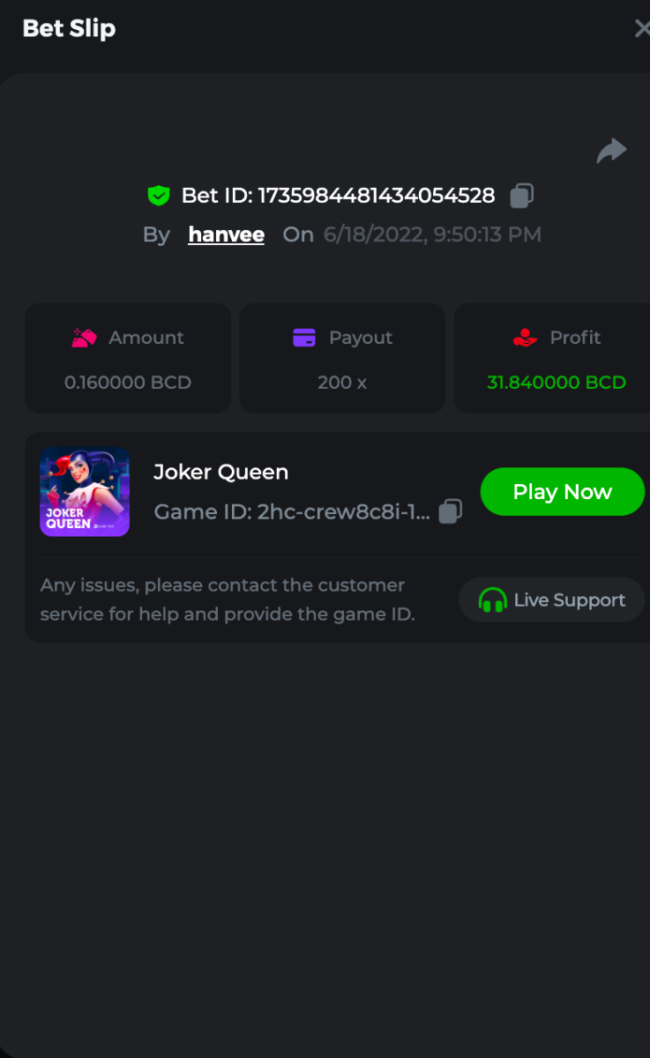
Task: Open the Joker Queen game thumbnail
Action: (85, 492)
